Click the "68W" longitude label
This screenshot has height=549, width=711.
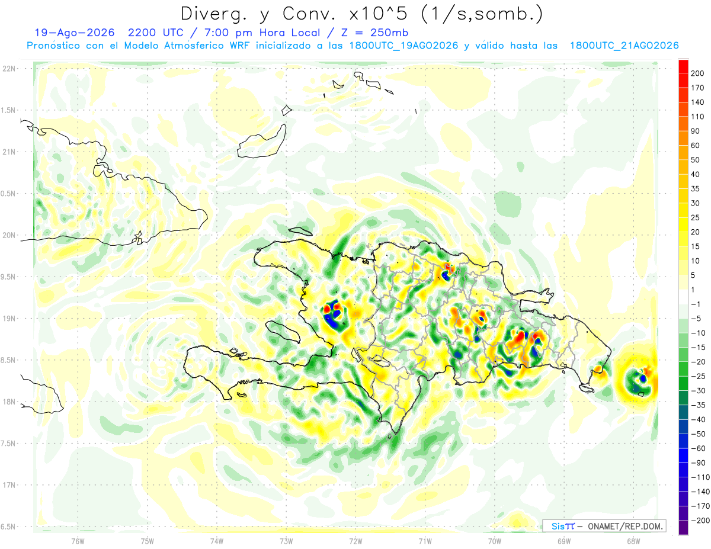(x=633, y=541)
